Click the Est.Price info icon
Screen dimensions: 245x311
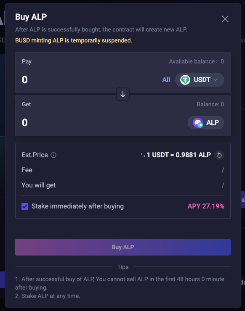[x=53, y=155]
